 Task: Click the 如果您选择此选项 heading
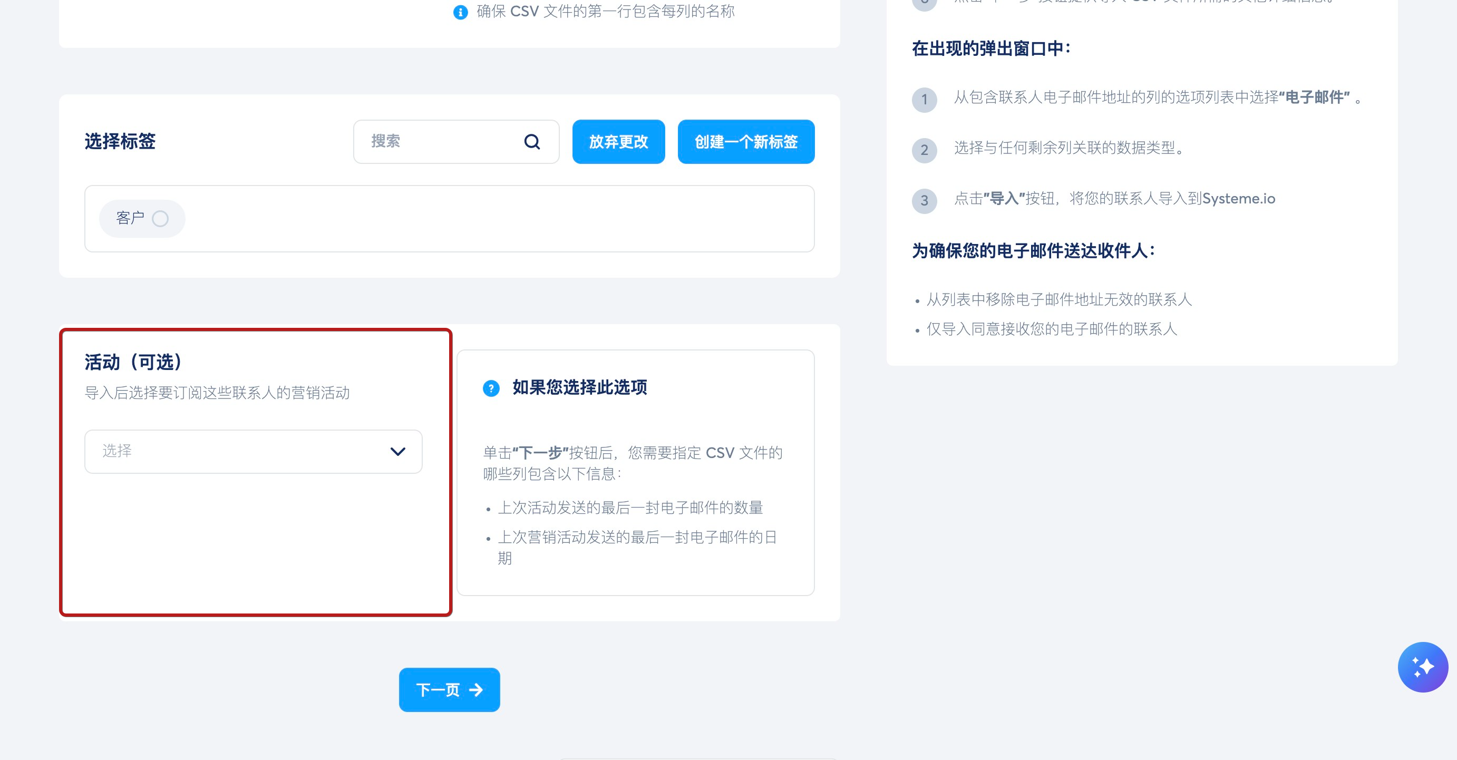click(x=580, y=387)
